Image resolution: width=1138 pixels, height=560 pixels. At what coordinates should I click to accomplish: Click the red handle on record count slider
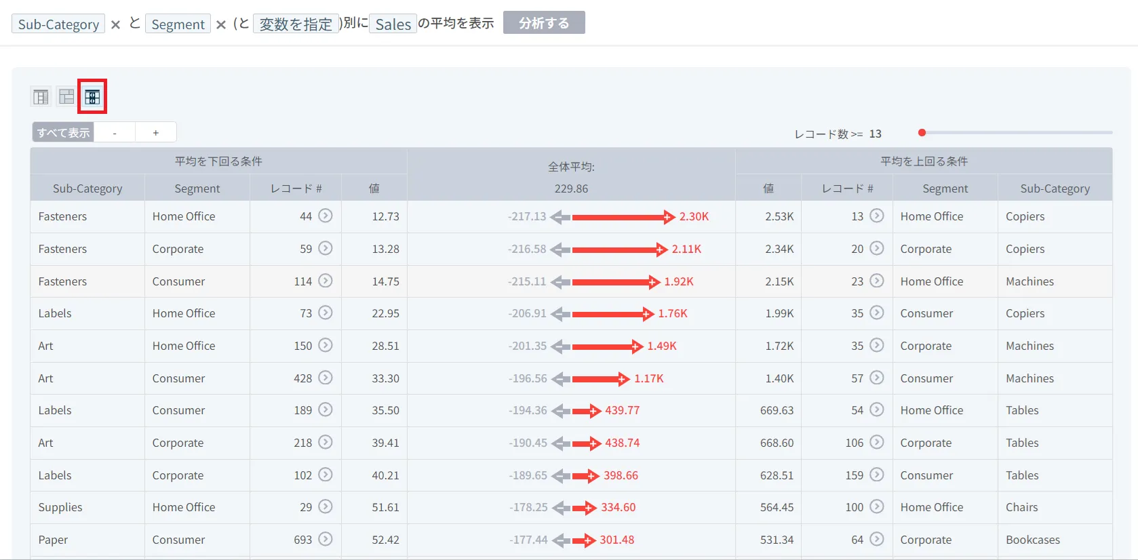922,132
